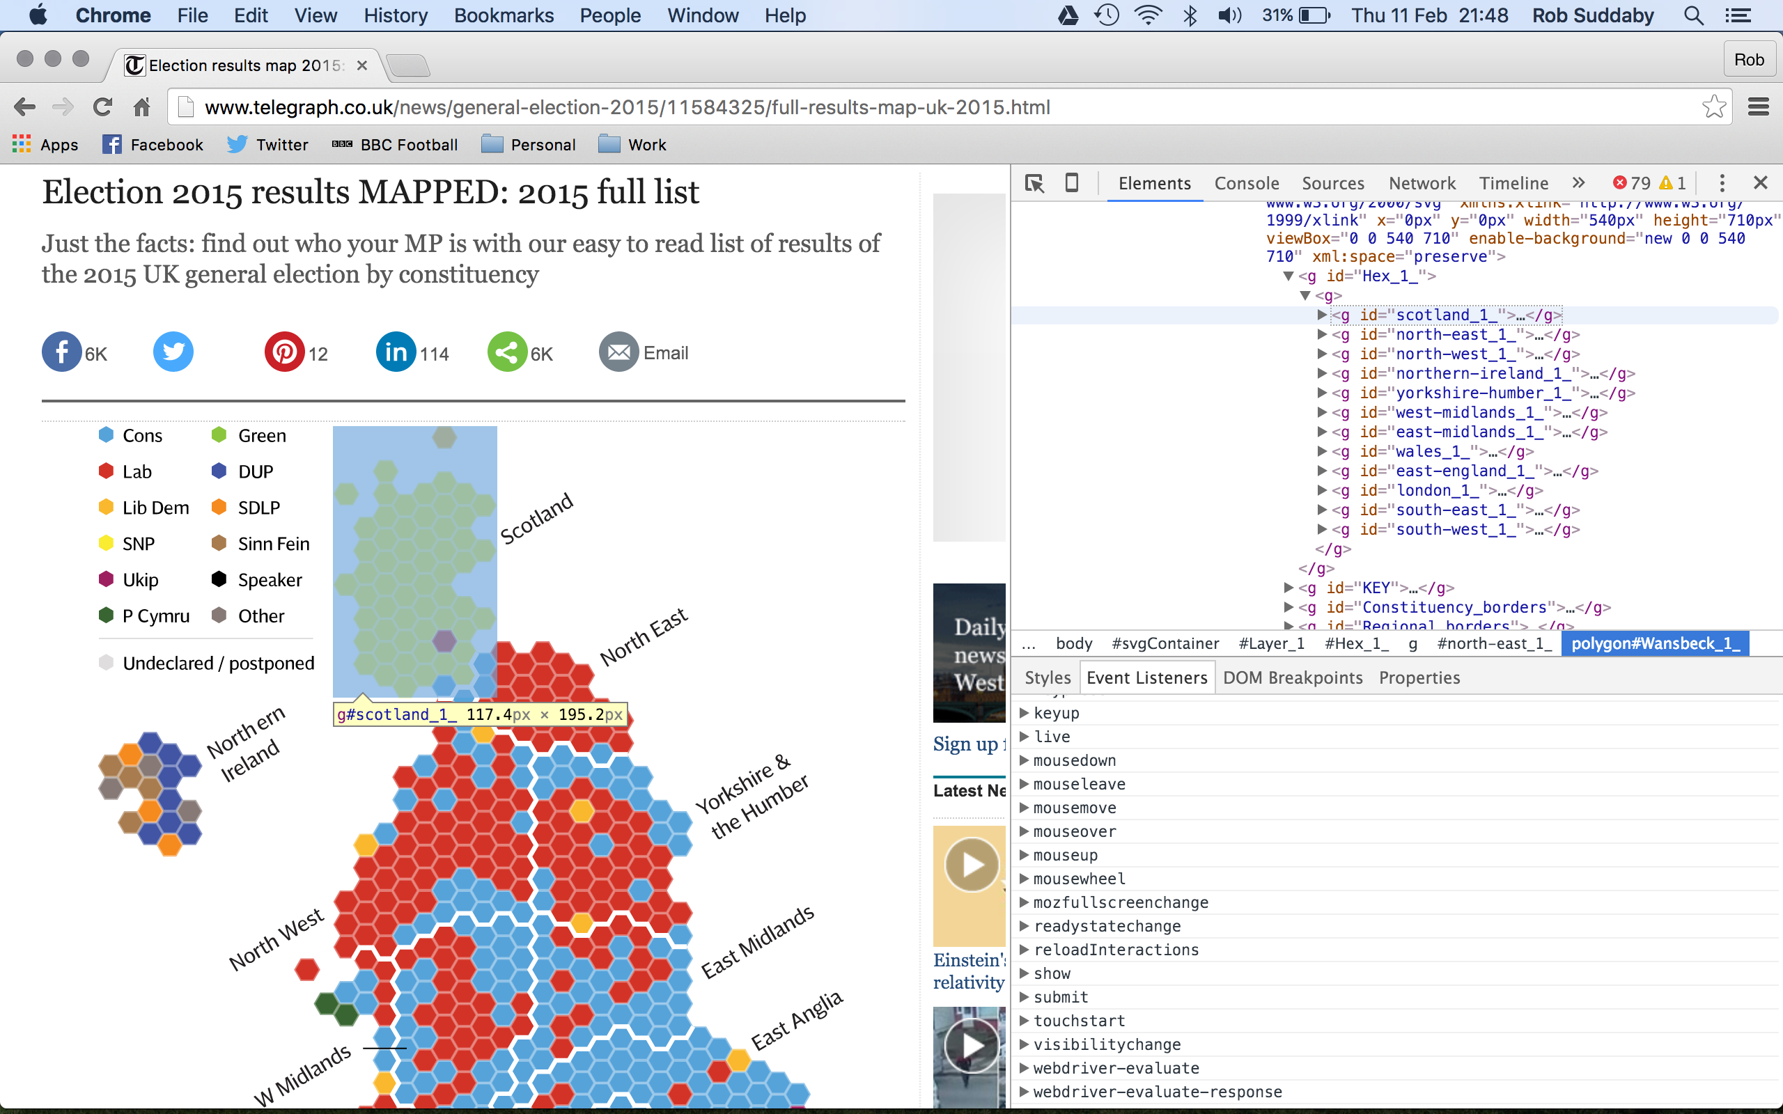Select polygon#Wansbeck_1_ in breadcrumb
1783x1114 pixels.
click(1655, 643)
